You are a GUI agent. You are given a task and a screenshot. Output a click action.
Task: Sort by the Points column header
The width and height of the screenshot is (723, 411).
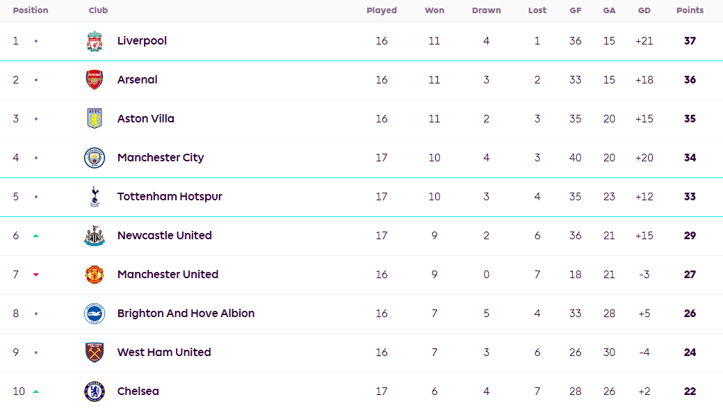[690, 10]
